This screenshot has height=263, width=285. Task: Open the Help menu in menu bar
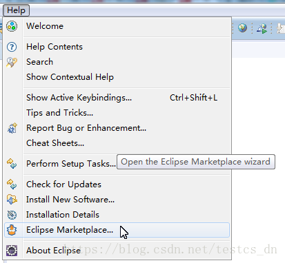(16, 10)
